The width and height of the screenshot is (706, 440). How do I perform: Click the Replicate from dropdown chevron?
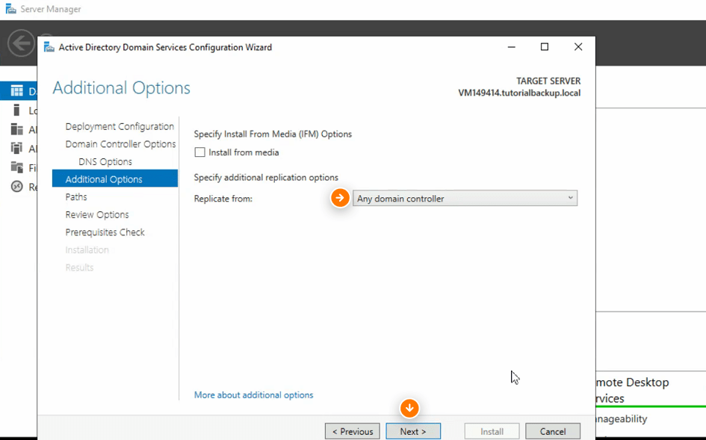[571, 198]
